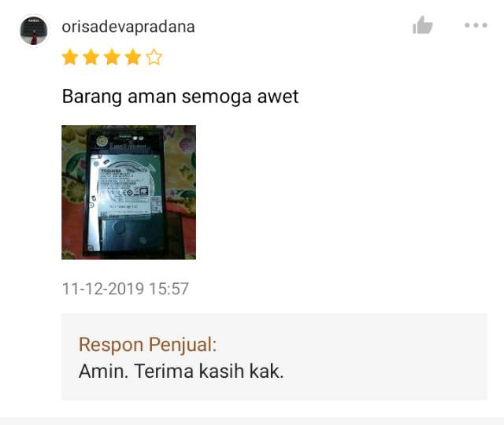Click the first yellow rating star

pos(70,57)
